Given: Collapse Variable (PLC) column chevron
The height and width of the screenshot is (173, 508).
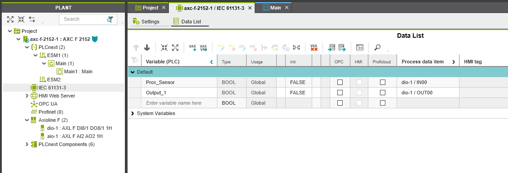Looking at the screenshot, I should click(x=212, y=62).
